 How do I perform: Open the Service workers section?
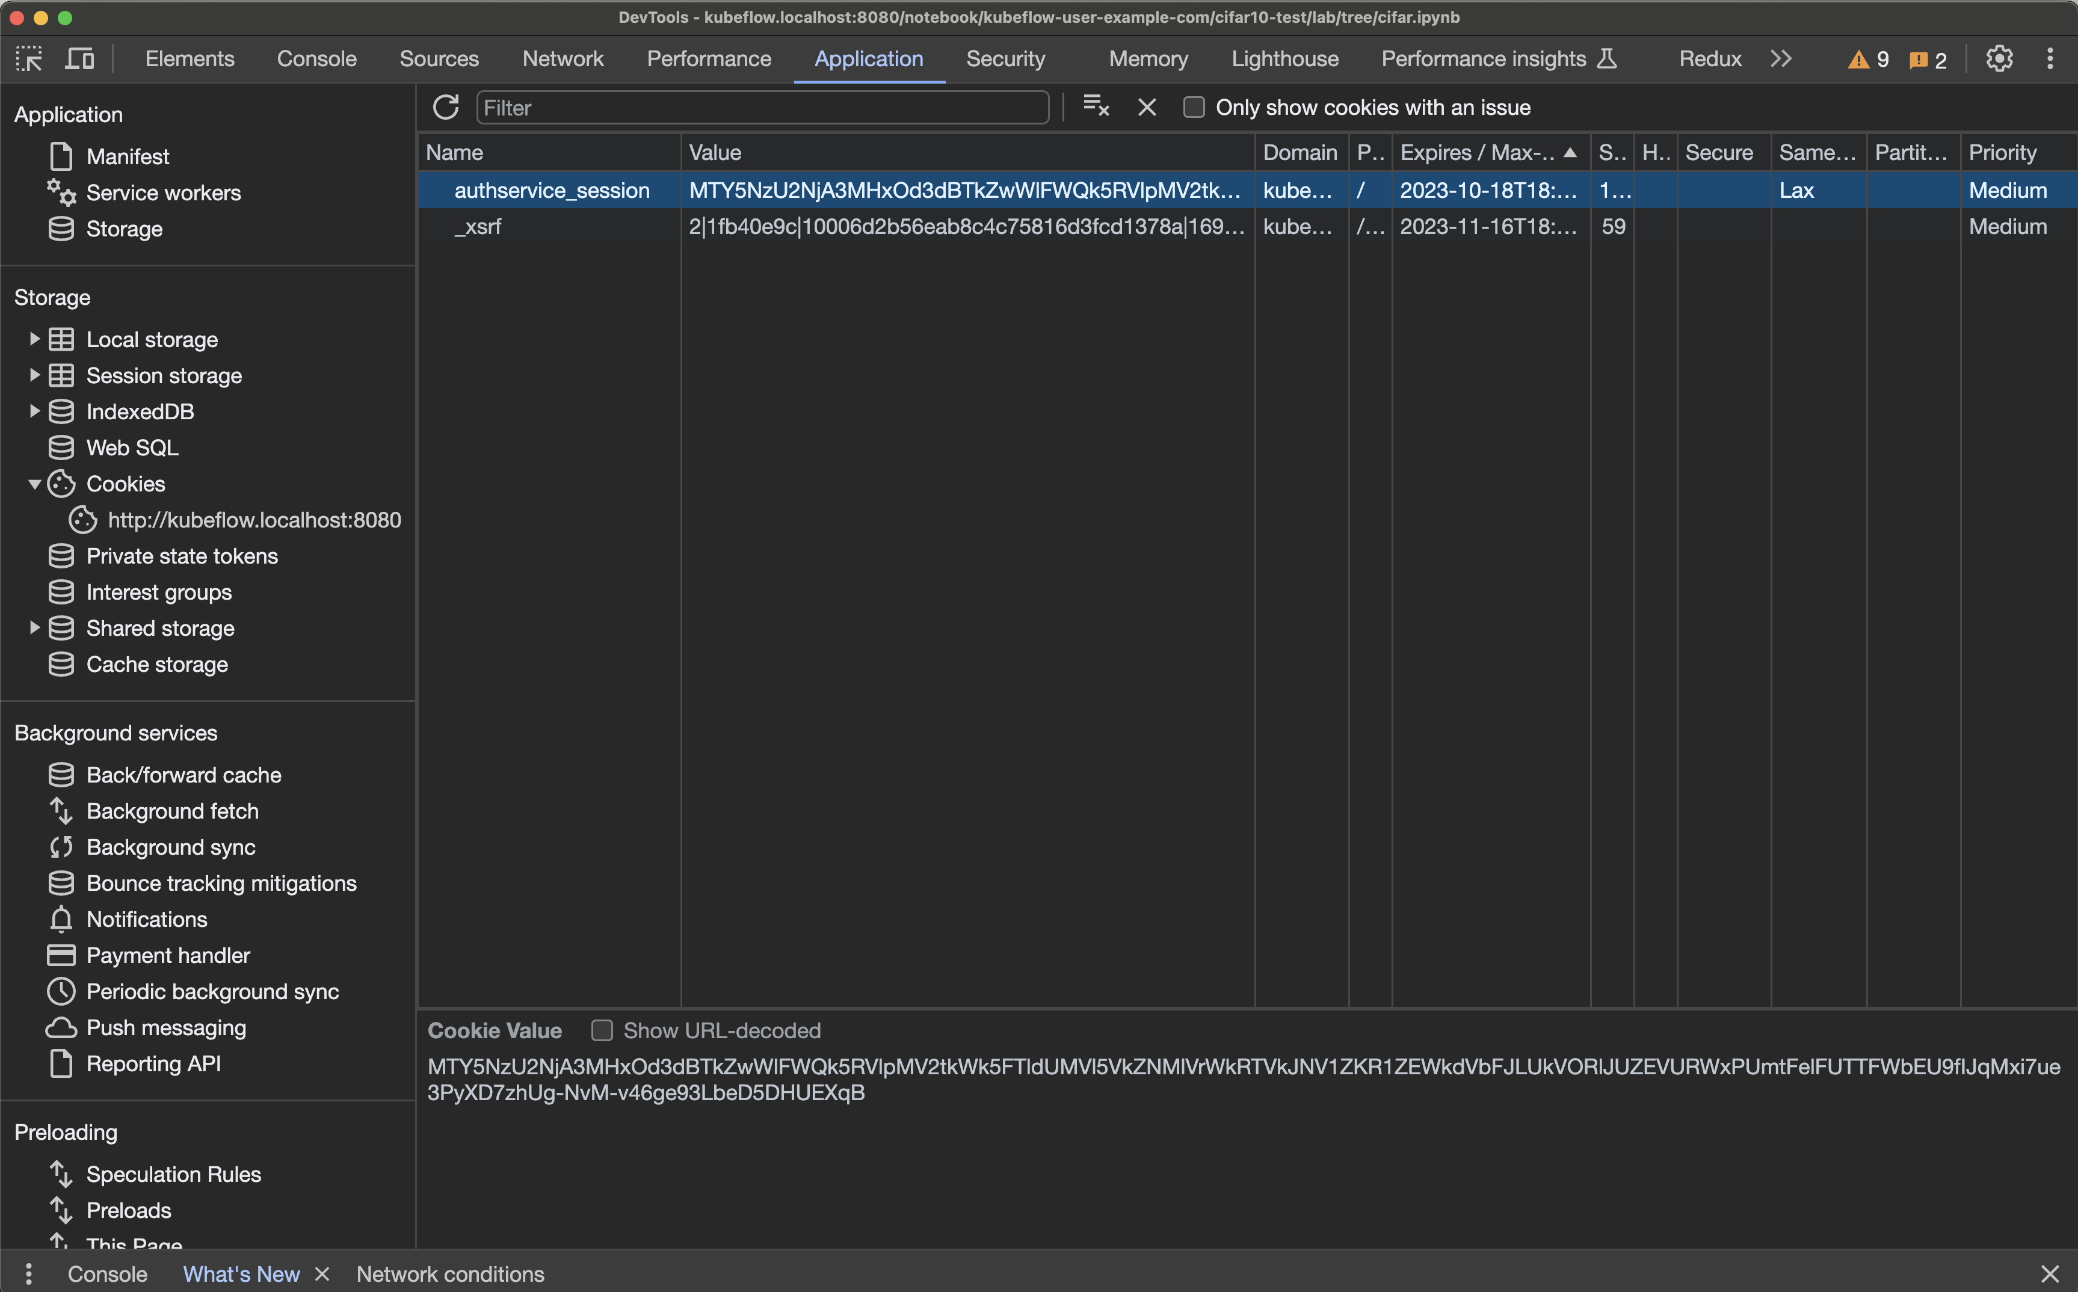pos(162,193)
